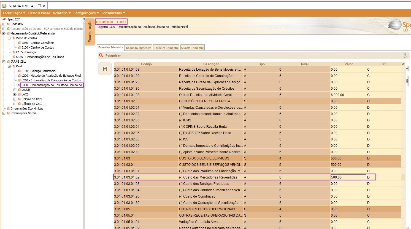
Task: Collapse the IRPJ E CSLL node
Action: click(x=4, y=62)
